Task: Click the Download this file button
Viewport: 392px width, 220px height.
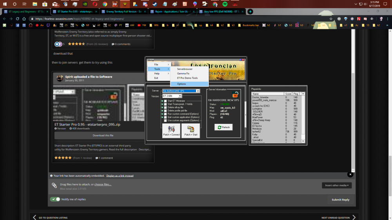Action: pyautogui.click(x=103, y=135)
